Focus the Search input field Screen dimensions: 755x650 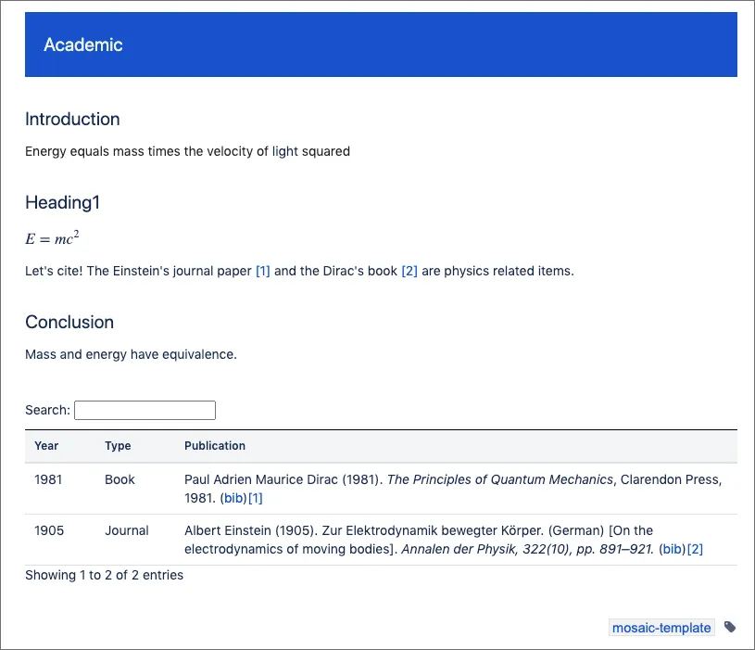pos(145,410)
